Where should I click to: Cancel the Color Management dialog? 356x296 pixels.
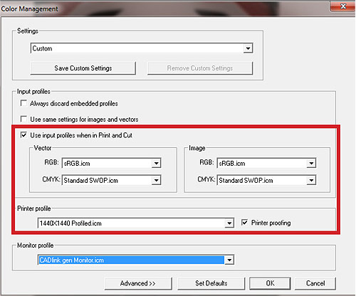click(x=315, y=283)
